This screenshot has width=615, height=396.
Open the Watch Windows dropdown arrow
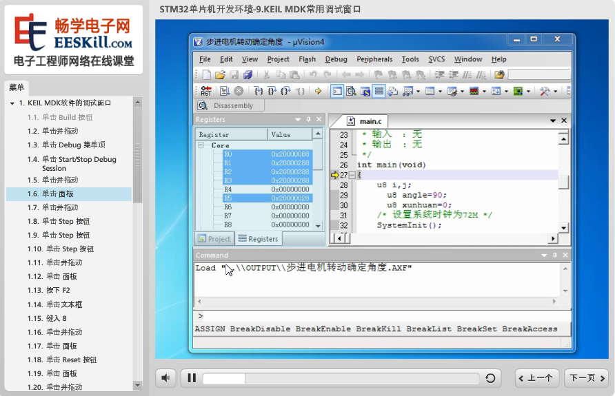[418, 92]
